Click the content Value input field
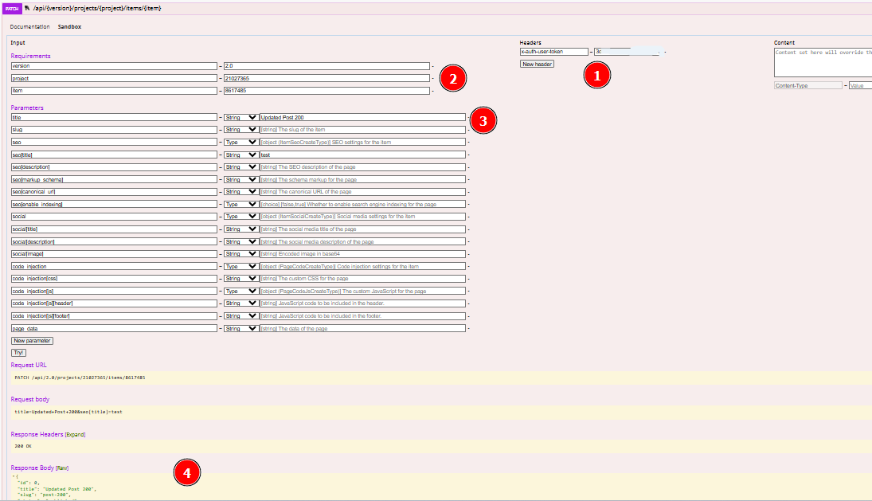The image size is (872, 501). (x=860, y=86)
